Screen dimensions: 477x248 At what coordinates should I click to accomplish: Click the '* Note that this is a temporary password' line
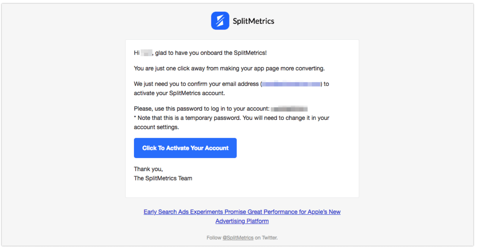[x=231, y=118]
